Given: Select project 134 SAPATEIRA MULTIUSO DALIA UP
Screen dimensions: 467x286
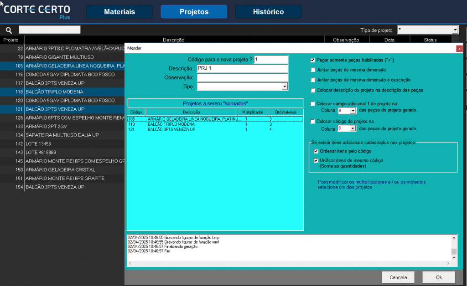Looking at the screenshot, I should pyautogui.click(x=62, y=135).
